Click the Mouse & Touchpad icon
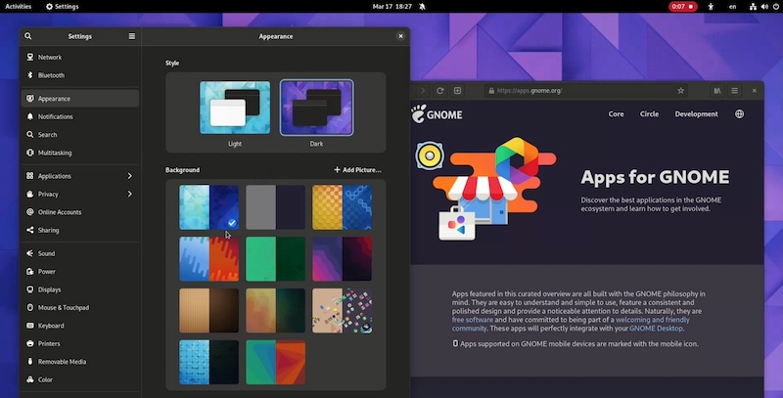Screen dimensions: 783x398 click(30, 307)
